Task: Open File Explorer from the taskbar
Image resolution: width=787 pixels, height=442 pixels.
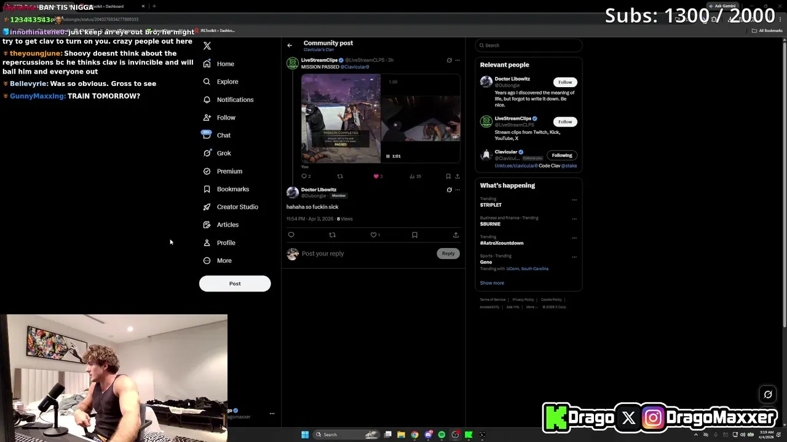Action: tap(401, 435)
